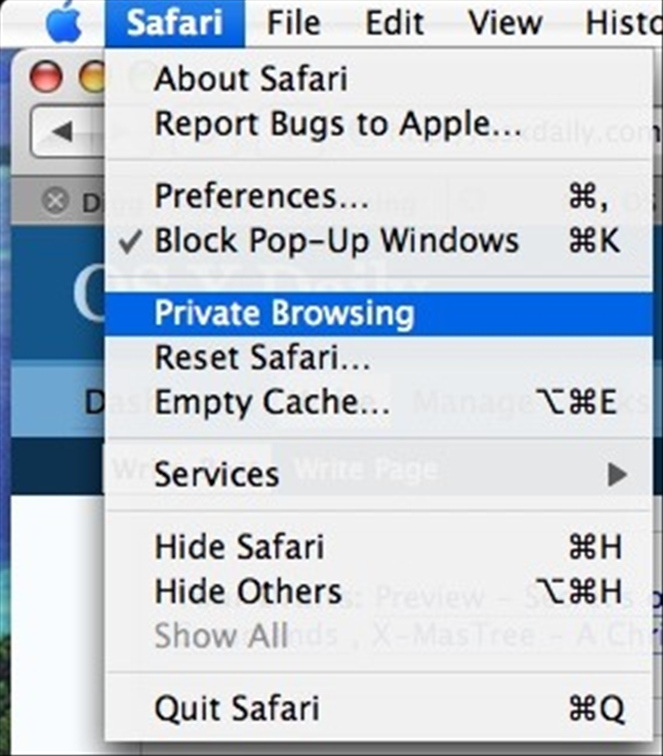Click the red close window button
Screen dimensions: 663x756
[45, 77]
